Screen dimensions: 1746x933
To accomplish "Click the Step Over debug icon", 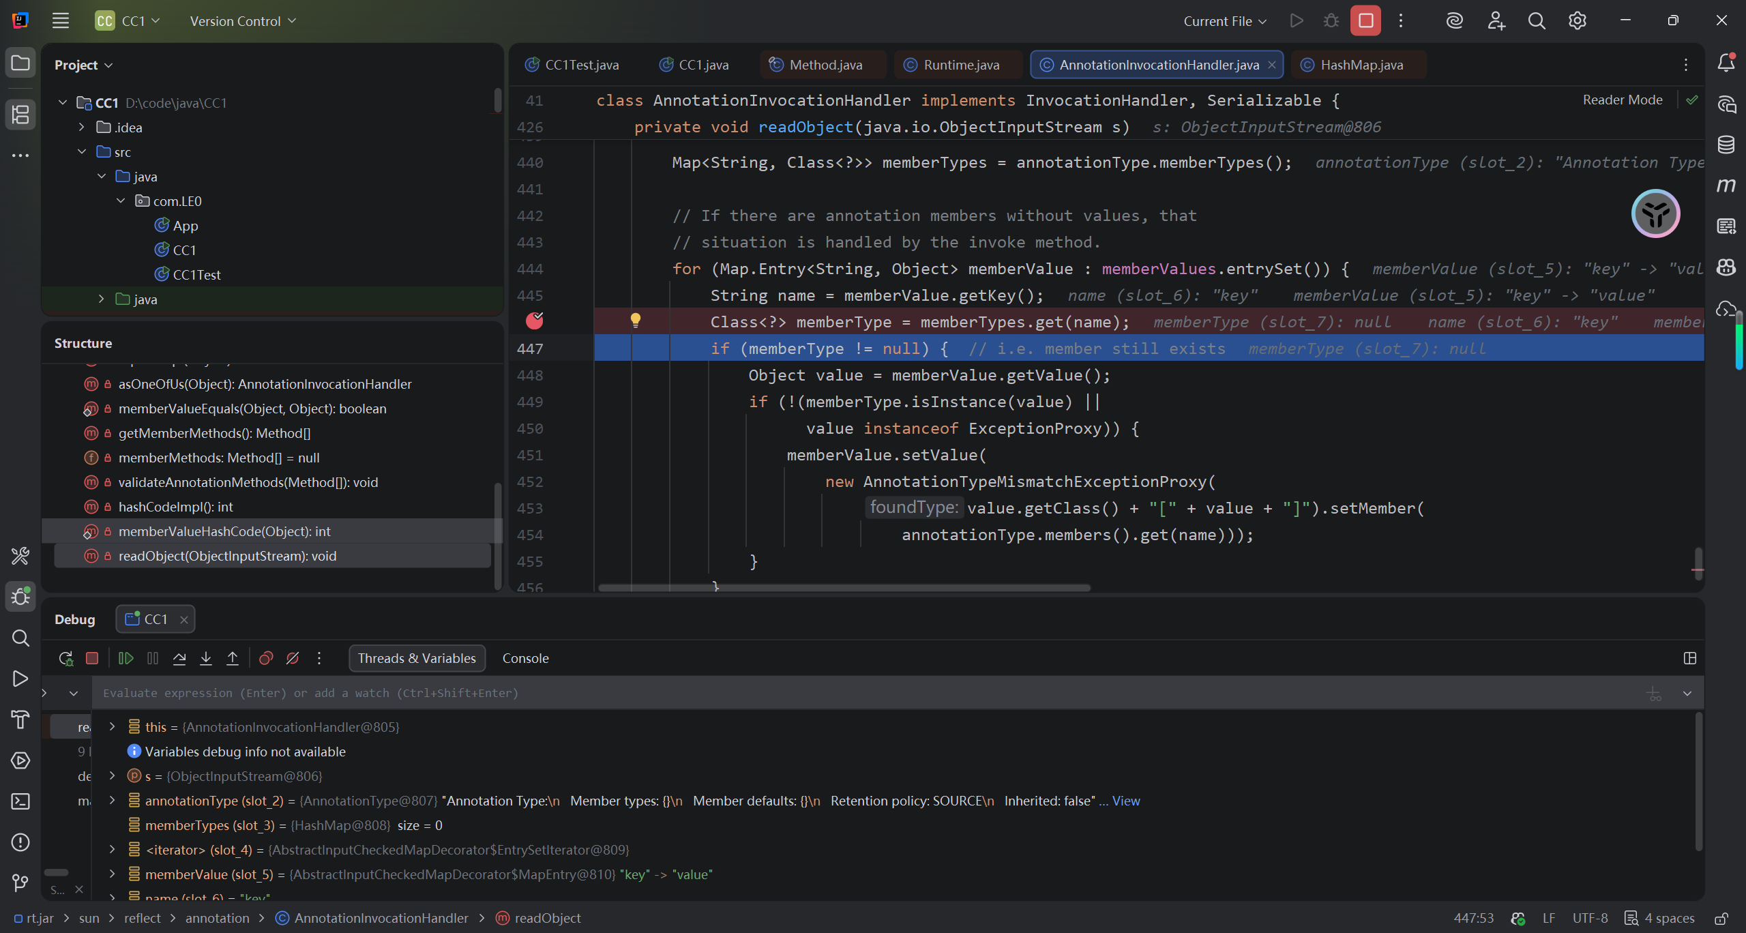I will coord(179,658).
